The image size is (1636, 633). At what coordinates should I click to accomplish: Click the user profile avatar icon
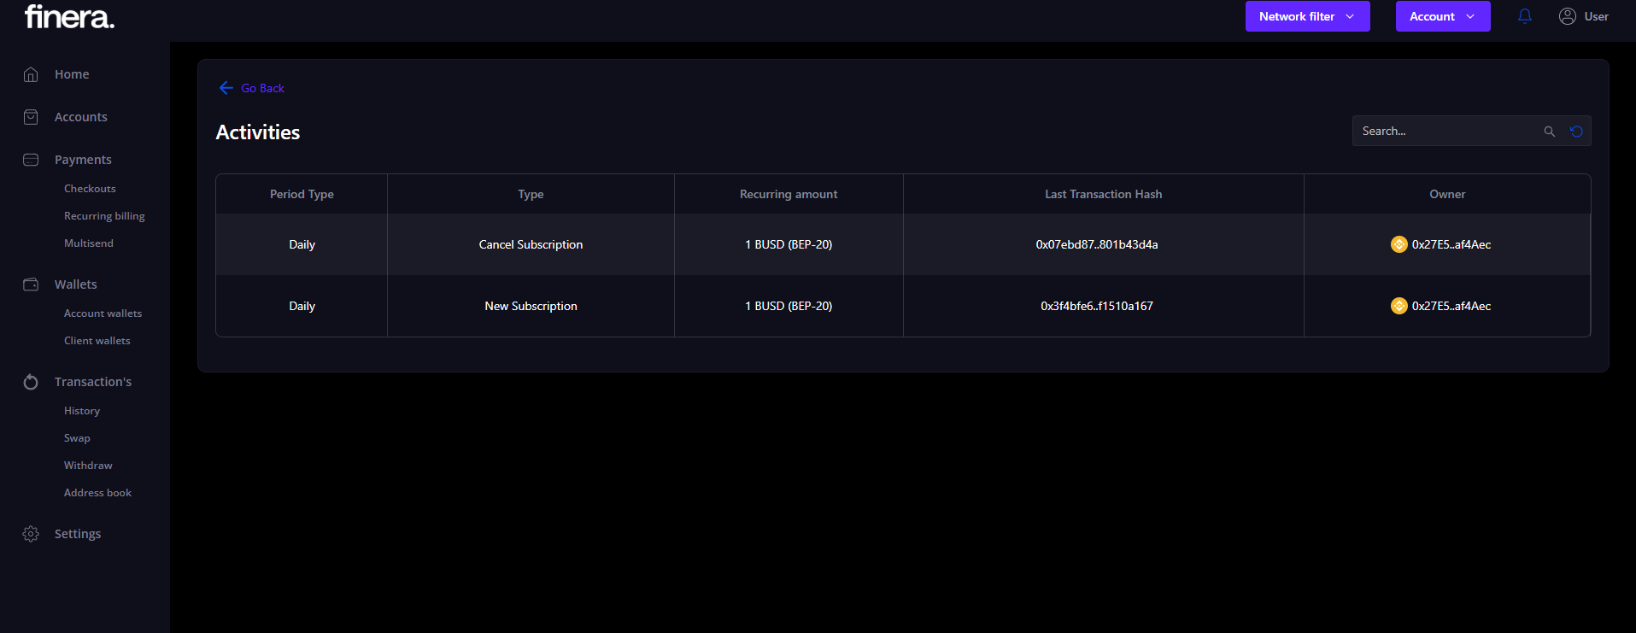click(1568, 16)
